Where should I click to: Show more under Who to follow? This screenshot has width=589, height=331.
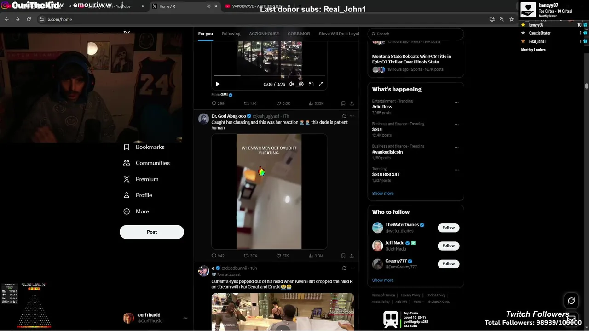tap(383, 280)
